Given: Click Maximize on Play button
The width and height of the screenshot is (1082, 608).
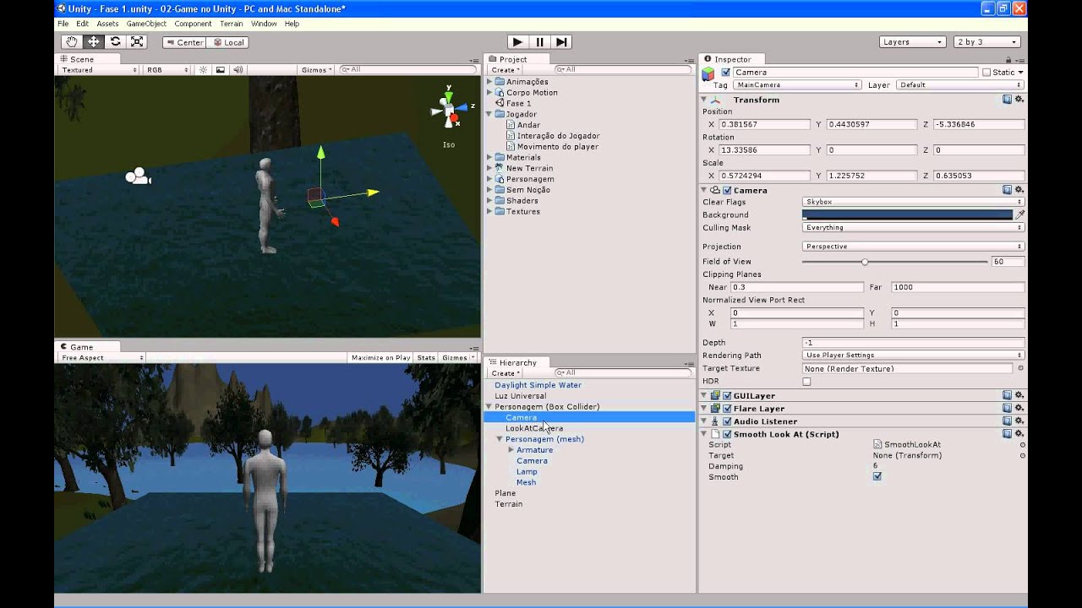Looking at the screenshot, I should click(380, 358).
